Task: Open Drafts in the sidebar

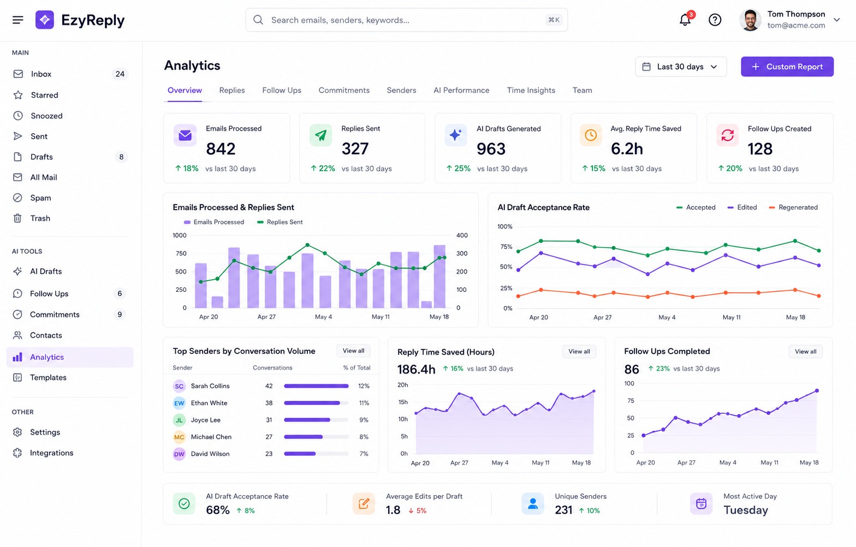Action: [70, 157]
